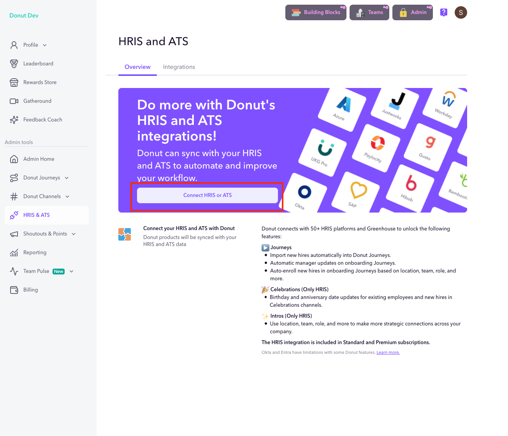Click the Journeys heading with play icon
This screenshot has height=436, width=508.
277,248
